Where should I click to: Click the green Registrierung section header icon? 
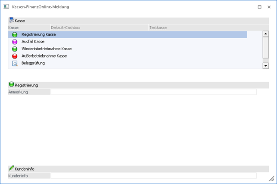(11, 85)
